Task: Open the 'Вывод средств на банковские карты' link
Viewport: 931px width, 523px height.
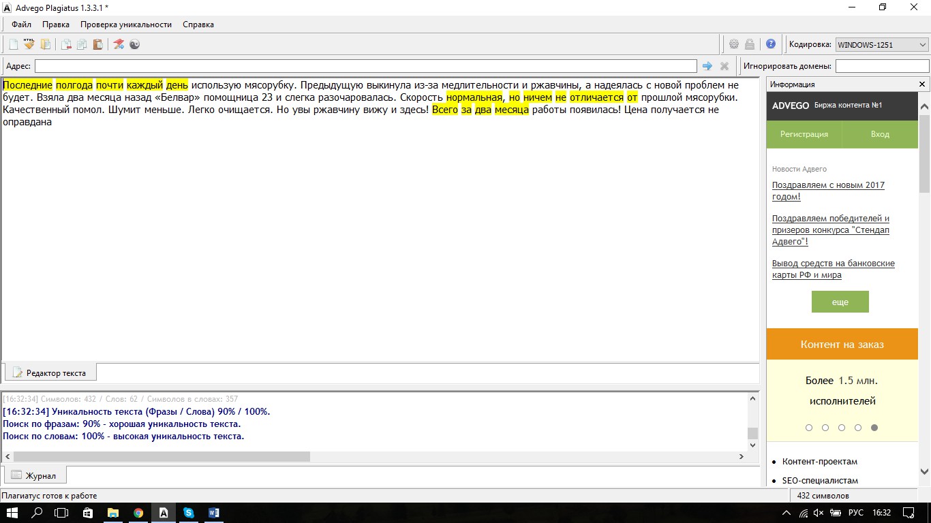Action: pyautogui.click(x=834, y=269)
